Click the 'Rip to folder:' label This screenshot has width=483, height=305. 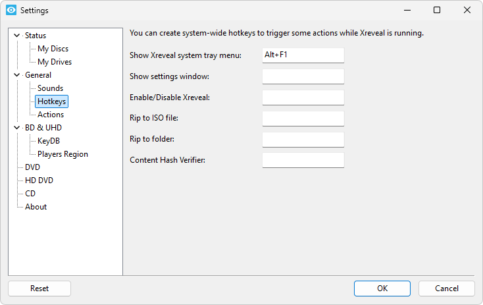pyautogui.click(x=152, y=139)
